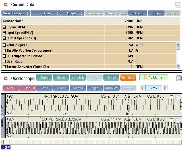Reset the oscilloscope
This screenshot has height=150, width=183.
point(11,88)
